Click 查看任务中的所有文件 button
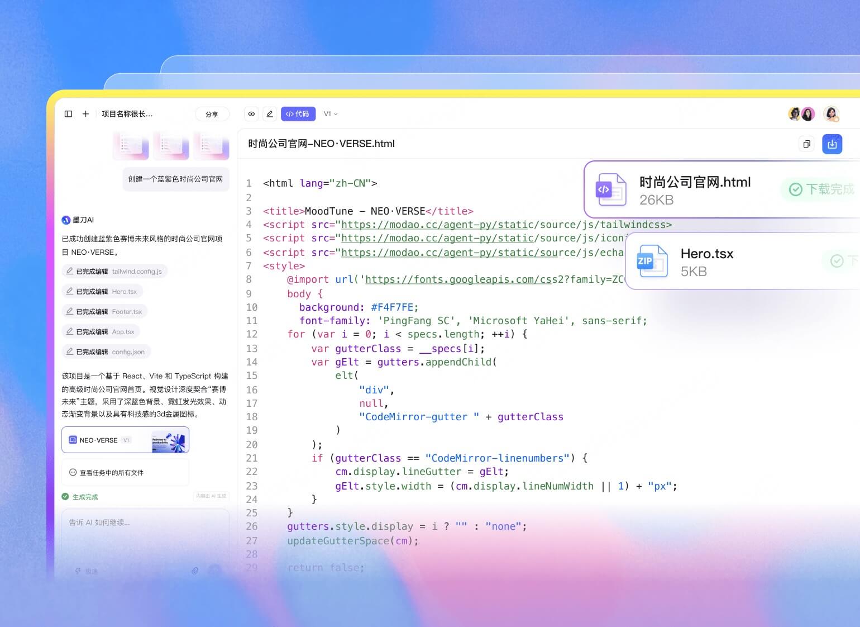Viewport: 860px width, 627px height. [126, 473]
